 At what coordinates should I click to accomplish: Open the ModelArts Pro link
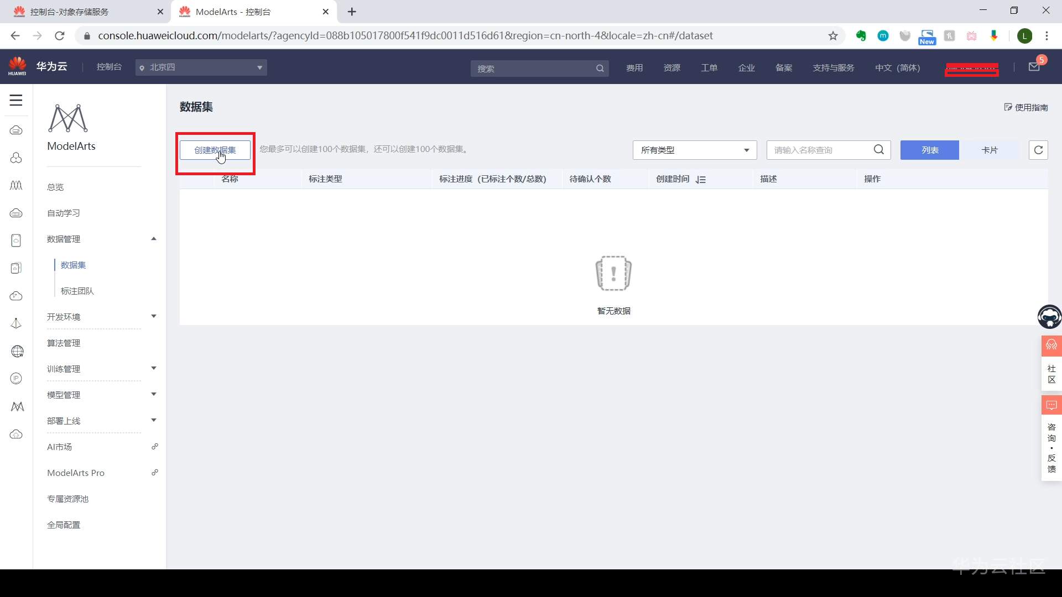(76, 473)
